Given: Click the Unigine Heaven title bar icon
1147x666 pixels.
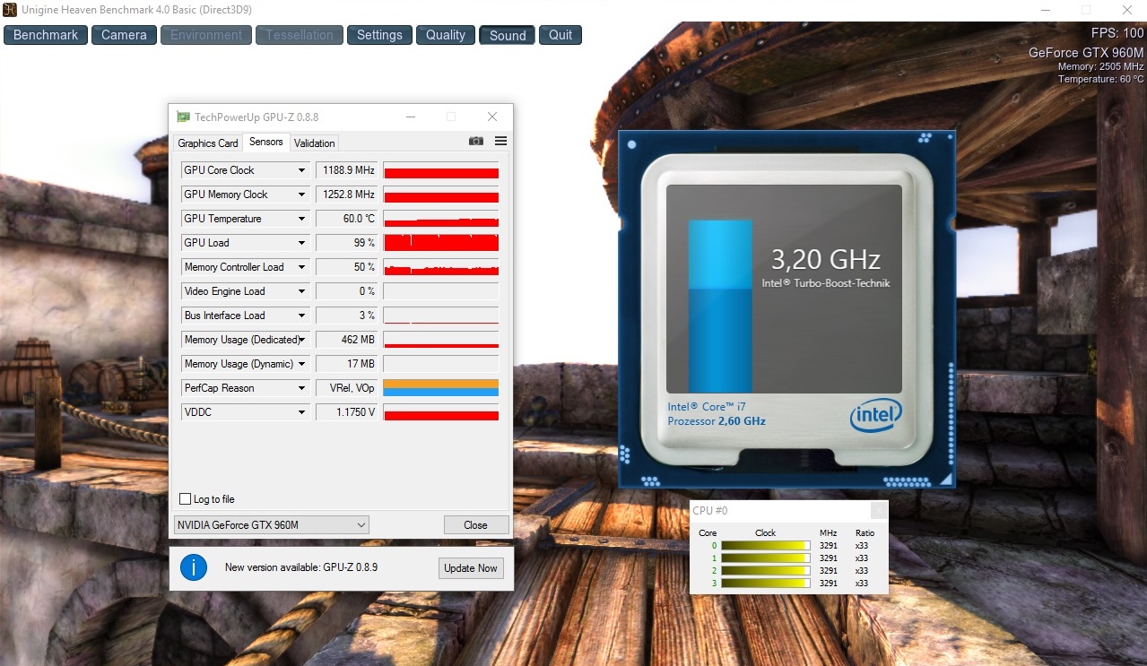Looking at the screenshot, I should (9, 10).
